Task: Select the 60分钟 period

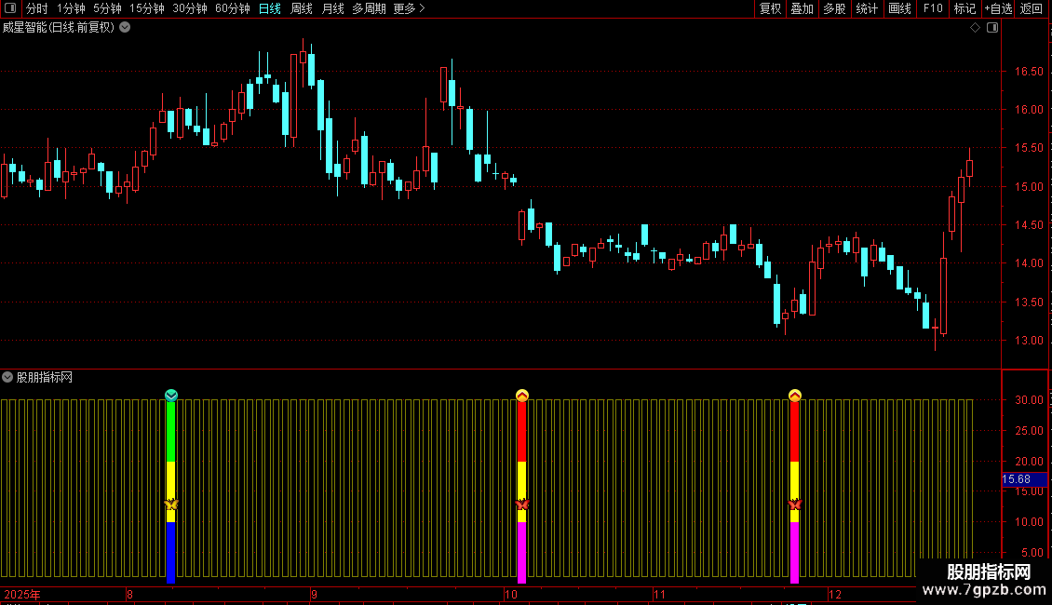Action: click(x=232, y=8)
